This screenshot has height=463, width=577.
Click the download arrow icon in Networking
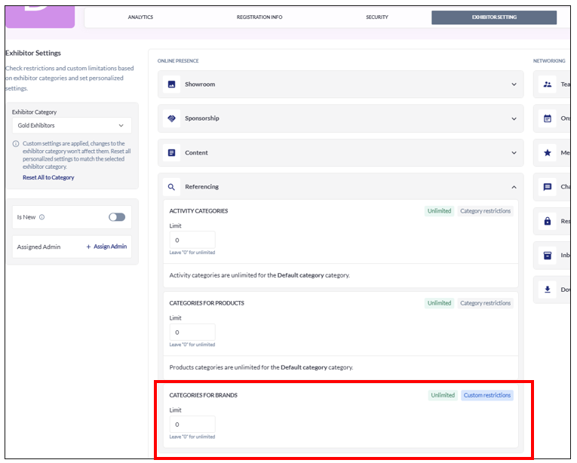click(x=548, y=290)
